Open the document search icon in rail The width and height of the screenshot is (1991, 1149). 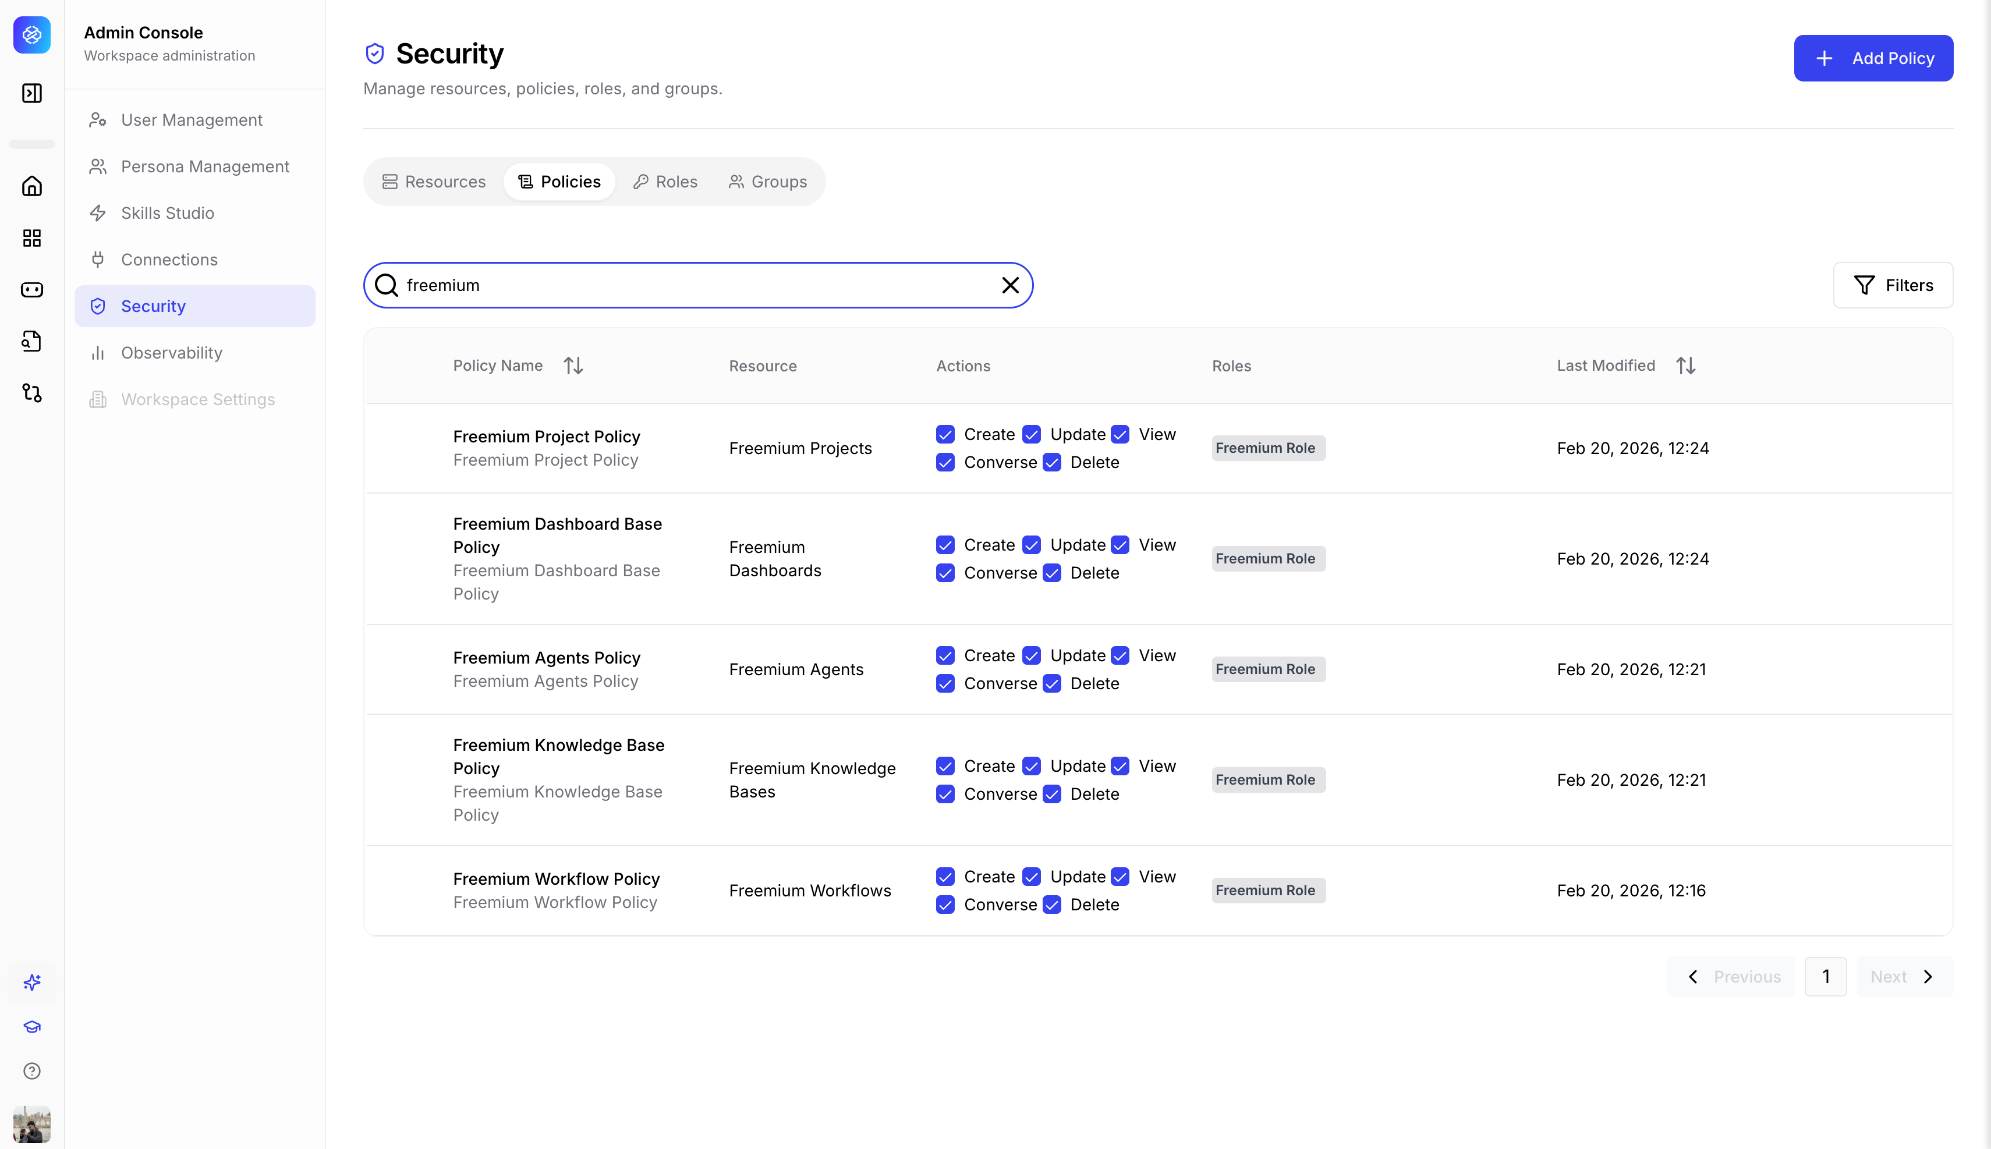pos(33,341)
